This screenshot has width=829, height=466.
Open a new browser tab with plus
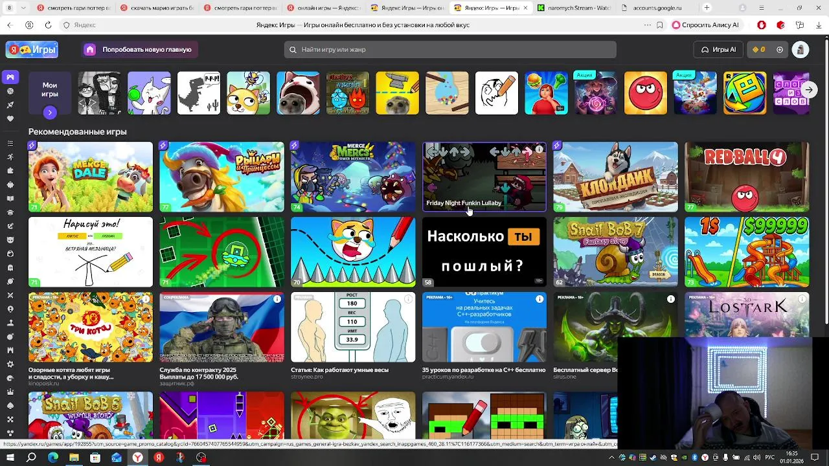[x=707, y=8]
